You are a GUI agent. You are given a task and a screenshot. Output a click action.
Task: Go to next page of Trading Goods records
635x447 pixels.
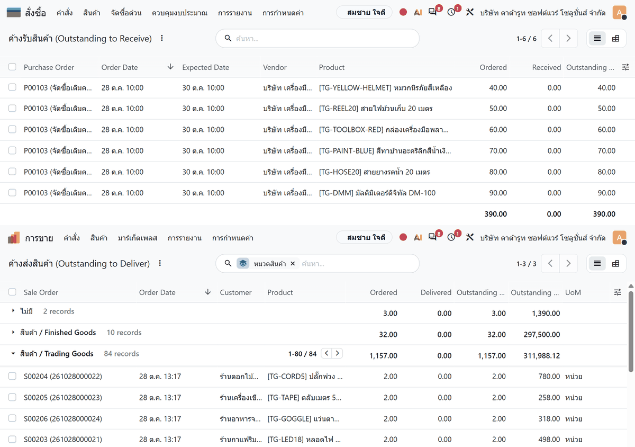[x=338, y=353]
